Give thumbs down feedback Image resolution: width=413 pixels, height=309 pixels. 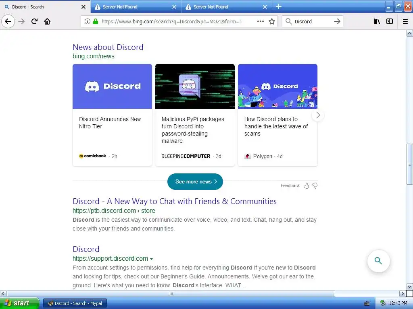tap(315, 186)
